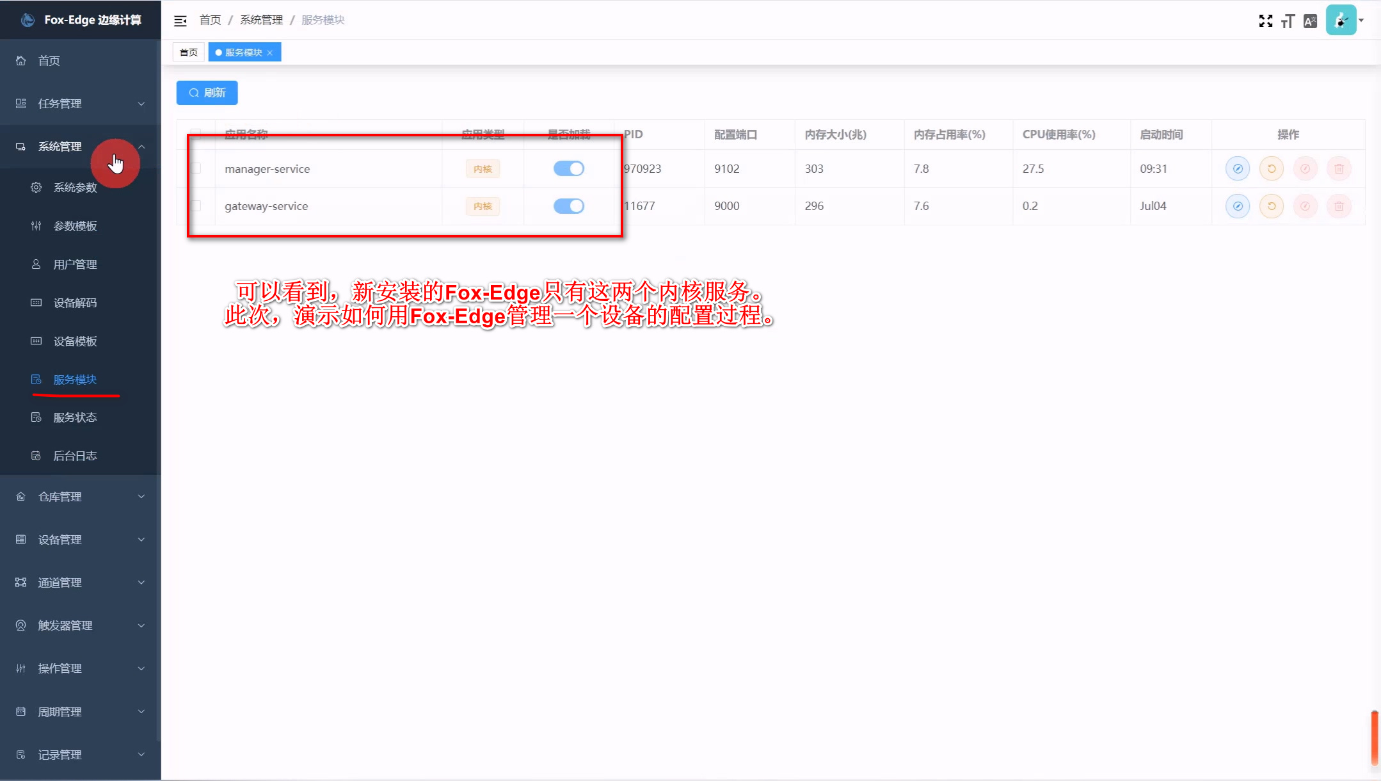
Task: Click the gear icon beside 系统参数
Action: 36,188
